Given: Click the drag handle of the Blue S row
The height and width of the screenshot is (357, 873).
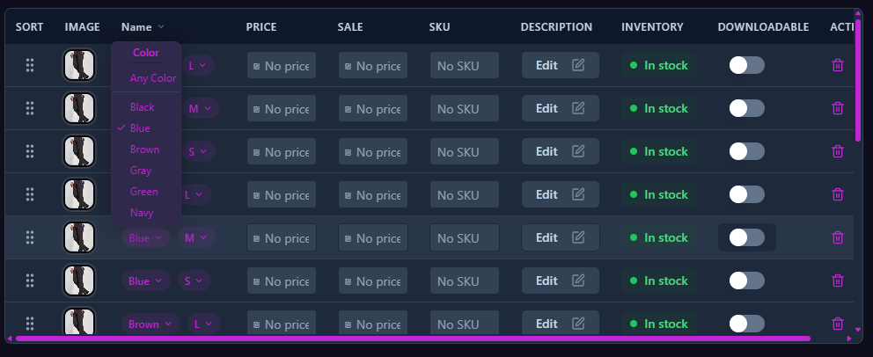Looking at the screenshot, I should (30, 280).
